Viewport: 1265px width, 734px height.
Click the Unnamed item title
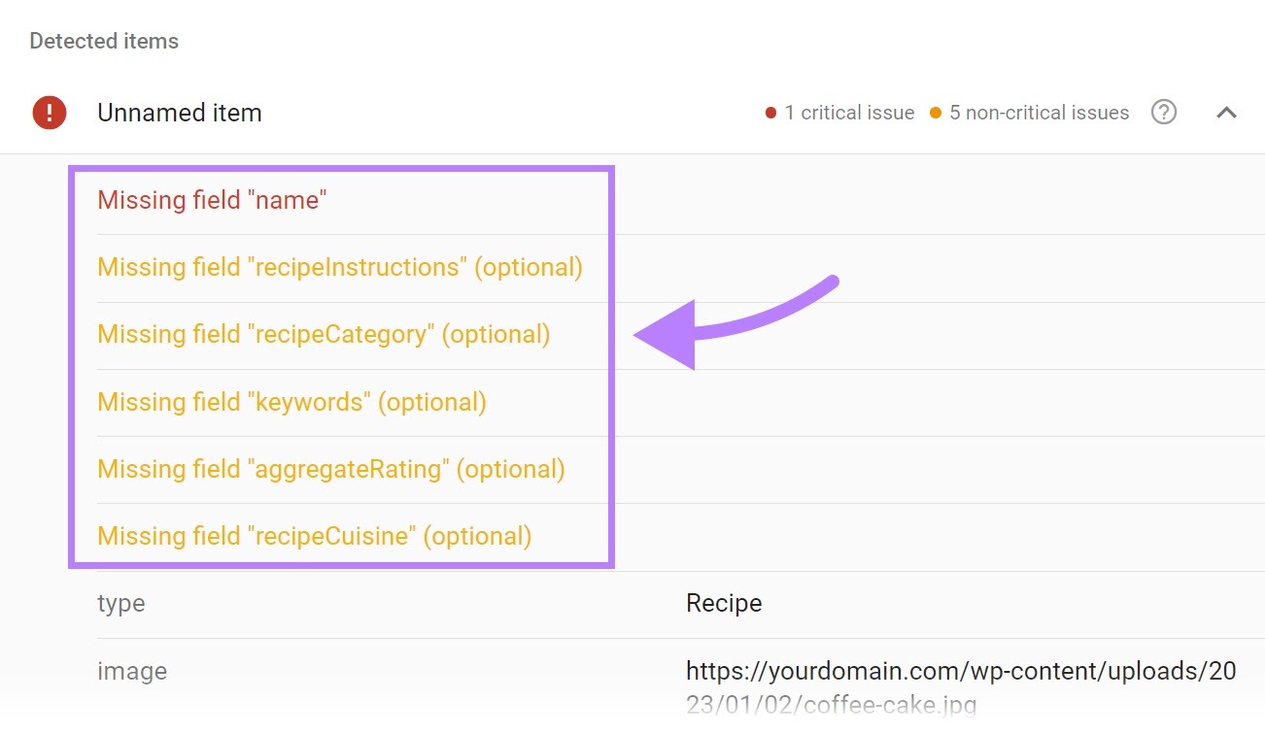pyautogui.click(x=180, y=113)
